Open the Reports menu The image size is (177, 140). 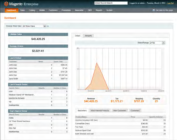99,10
